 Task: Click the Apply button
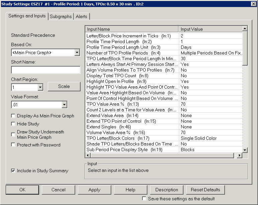coord(95,190)
